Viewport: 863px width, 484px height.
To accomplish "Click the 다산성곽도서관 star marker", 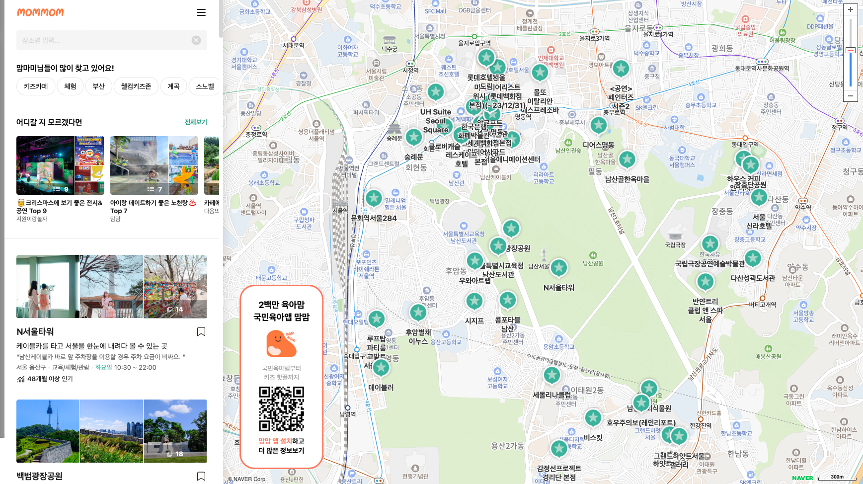I will point(753,258).
